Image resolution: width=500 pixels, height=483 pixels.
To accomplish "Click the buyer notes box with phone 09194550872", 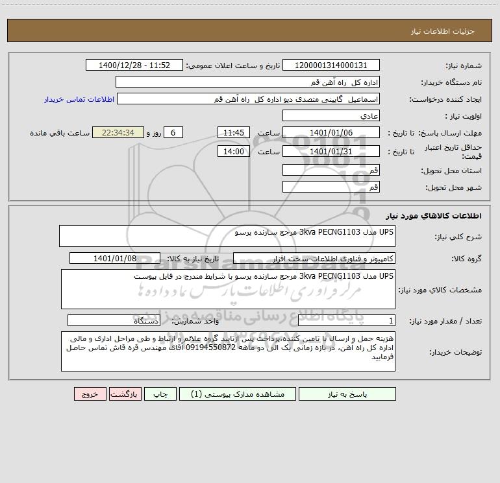I will [228, 351].
